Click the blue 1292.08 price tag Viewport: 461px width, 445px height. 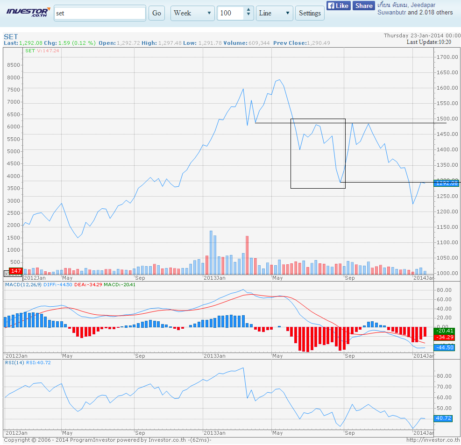[x=447, y=183]
